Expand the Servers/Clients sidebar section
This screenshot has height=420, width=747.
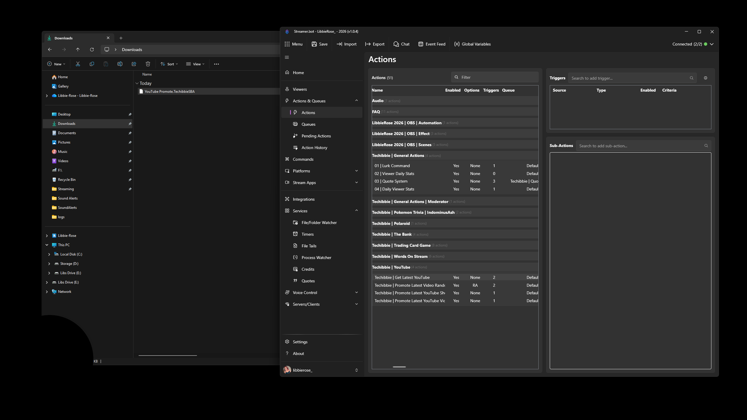pos(357,304)
